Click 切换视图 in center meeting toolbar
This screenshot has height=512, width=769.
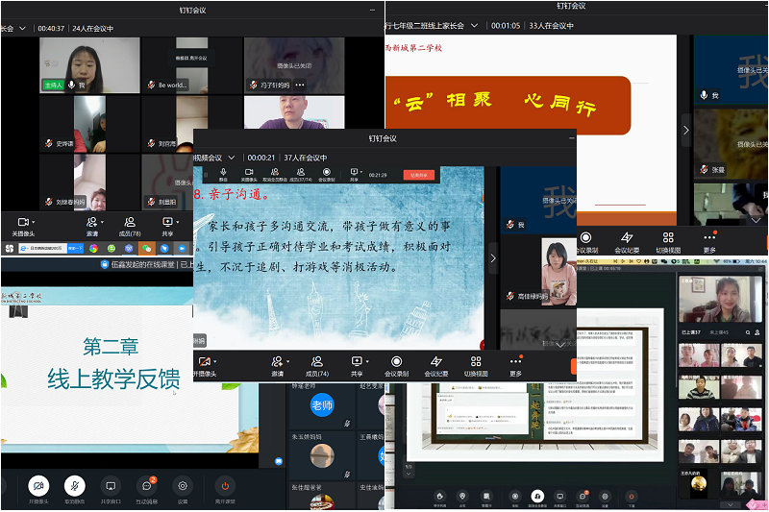point(477,365)
